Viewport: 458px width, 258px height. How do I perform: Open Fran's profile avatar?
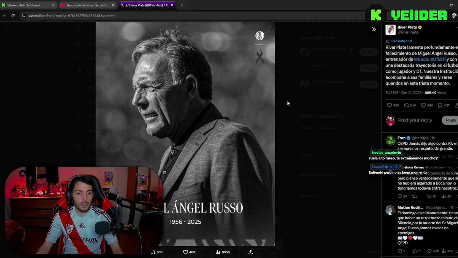[390, 140]
